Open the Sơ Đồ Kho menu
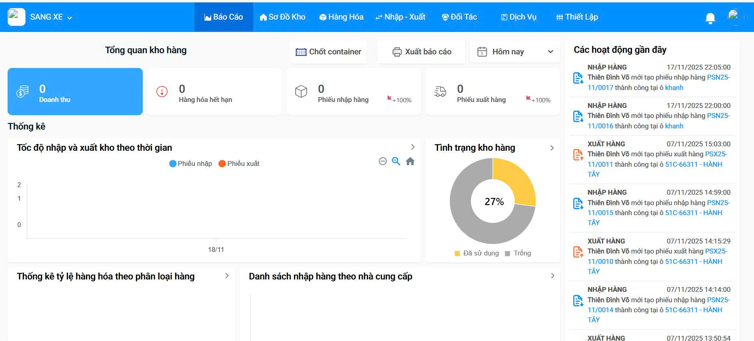754x341 pixels. [282, 17]
